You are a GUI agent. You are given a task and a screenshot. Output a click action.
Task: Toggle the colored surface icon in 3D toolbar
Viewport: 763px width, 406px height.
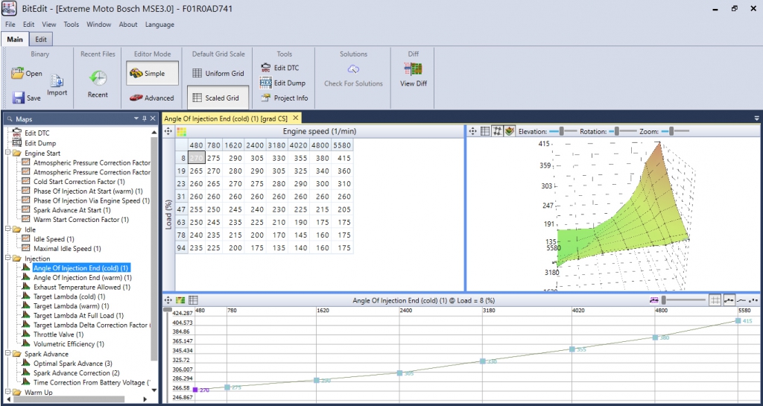coord(510,131)
